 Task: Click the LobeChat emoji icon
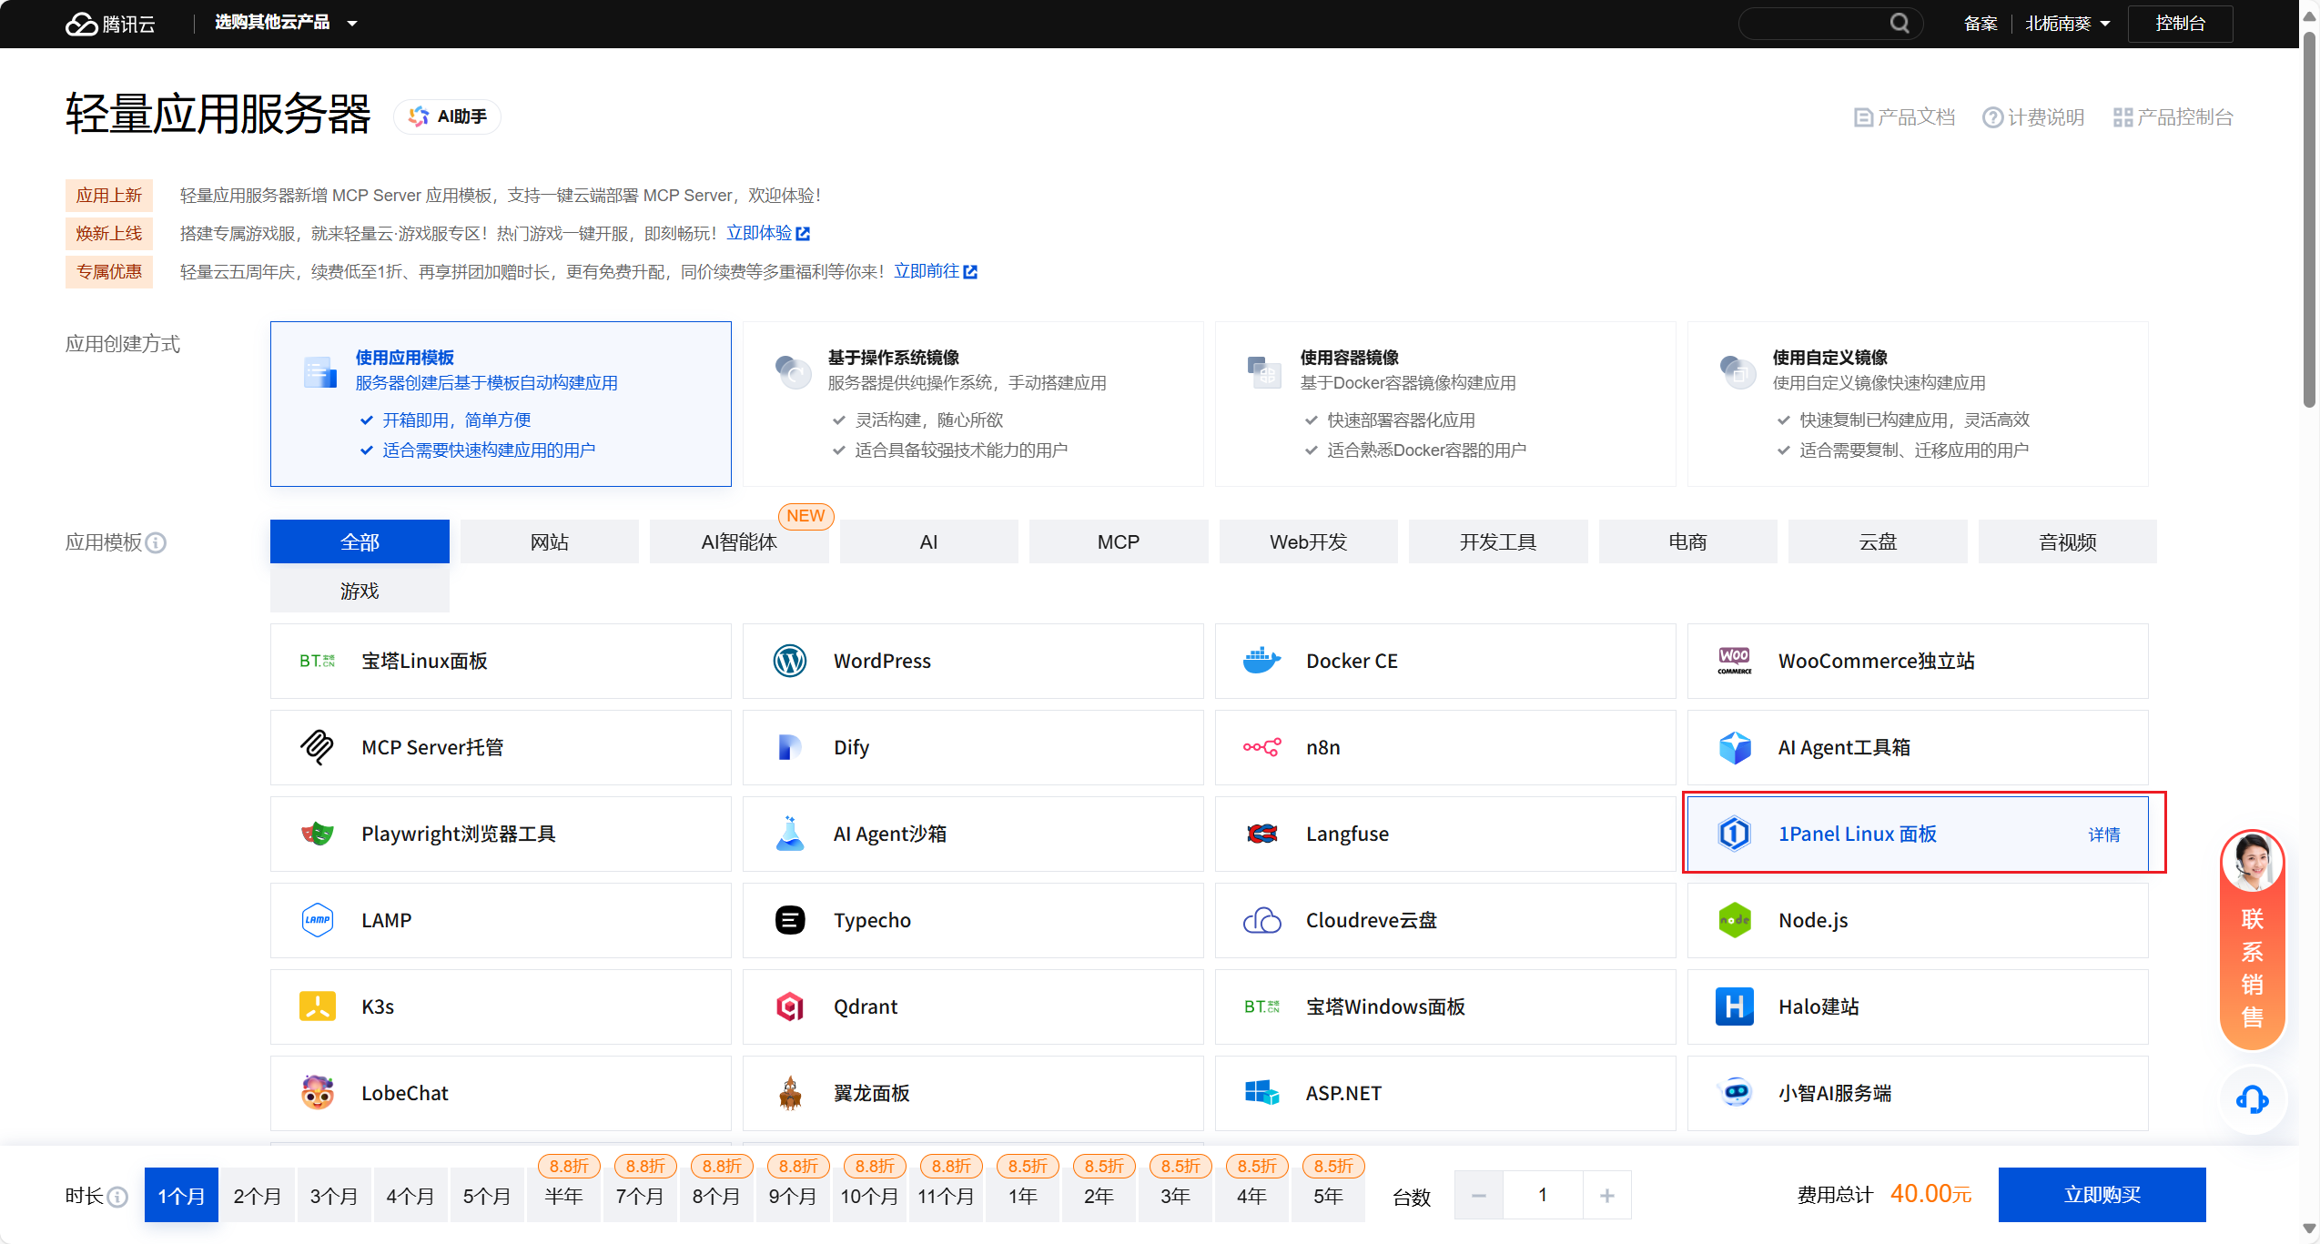[x=317, y=1093]
